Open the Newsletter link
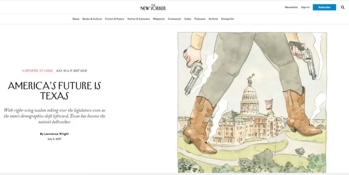Image resolution: width=349 pixels, height=175 pixels. point(291,7)
